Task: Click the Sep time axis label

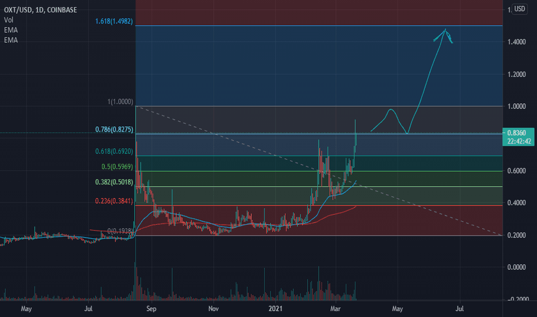Action: [151, 309]
